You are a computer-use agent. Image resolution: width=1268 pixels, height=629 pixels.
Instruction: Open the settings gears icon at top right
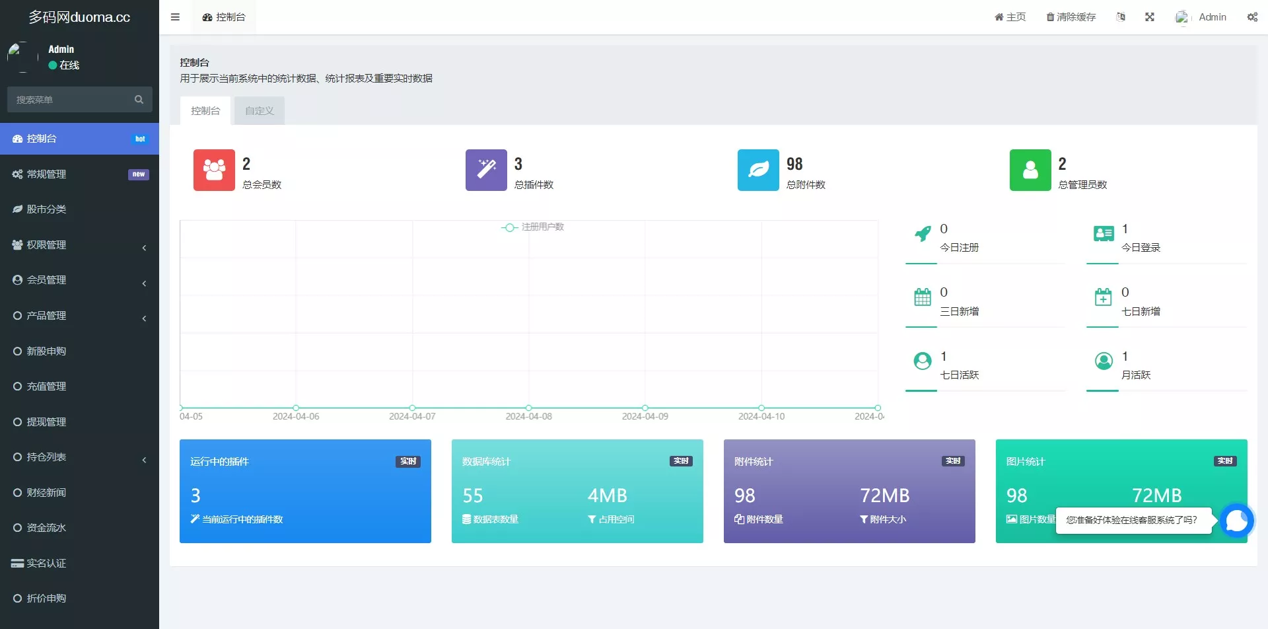point(1252,17)
